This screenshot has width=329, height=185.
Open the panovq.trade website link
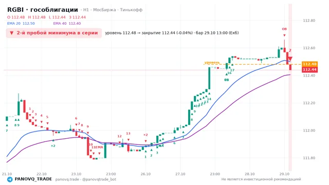point(67,179)
